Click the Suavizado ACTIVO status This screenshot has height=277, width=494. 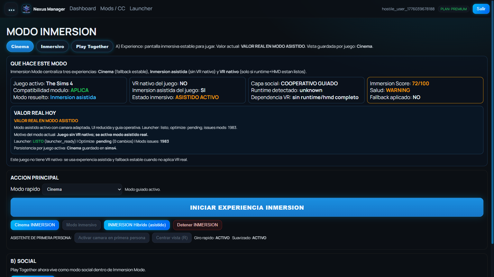[249, 238]
